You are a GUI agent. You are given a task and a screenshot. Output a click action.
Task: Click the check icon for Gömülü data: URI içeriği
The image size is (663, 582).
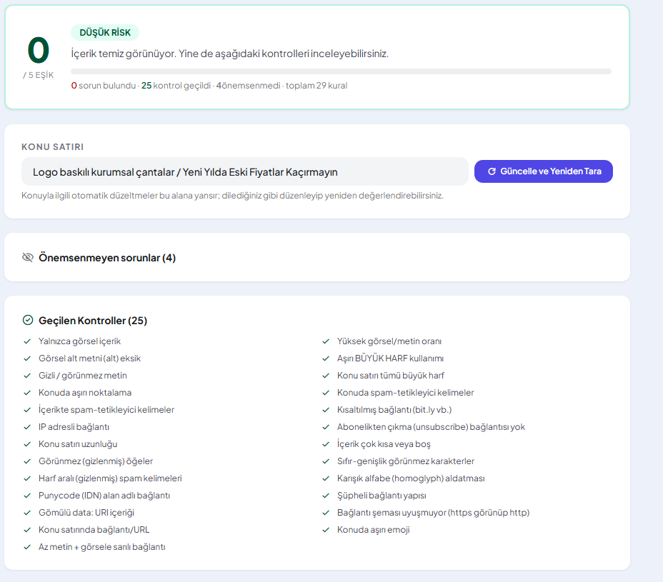27,512
